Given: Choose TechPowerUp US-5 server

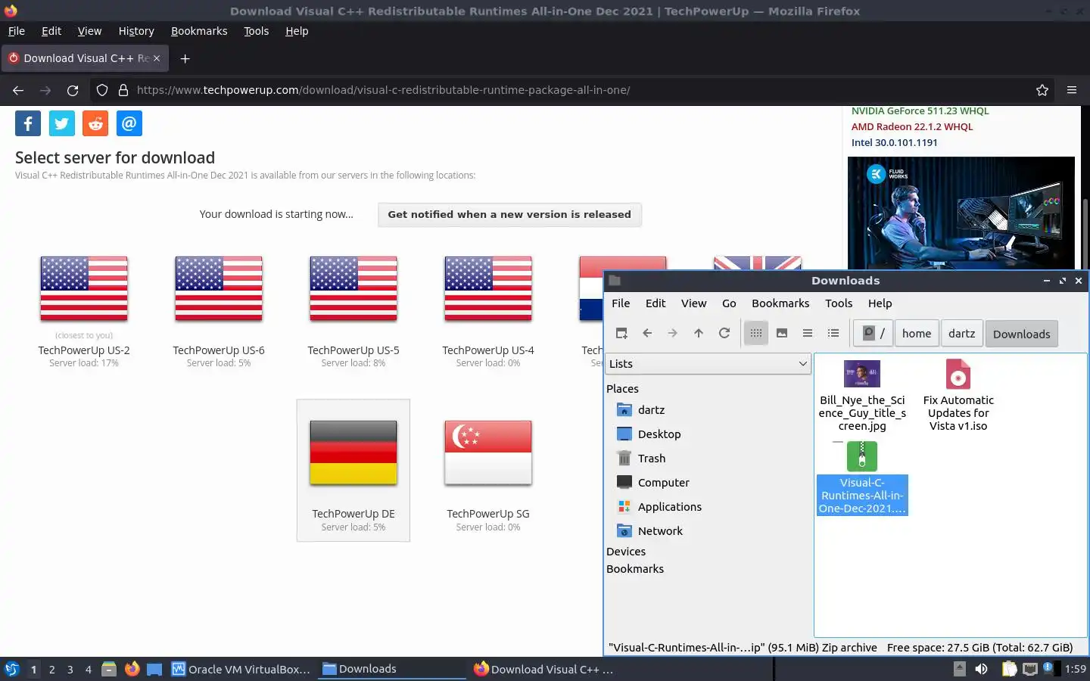Looking at the screenshot, I should pyautogui.click(x=353, y=312).
